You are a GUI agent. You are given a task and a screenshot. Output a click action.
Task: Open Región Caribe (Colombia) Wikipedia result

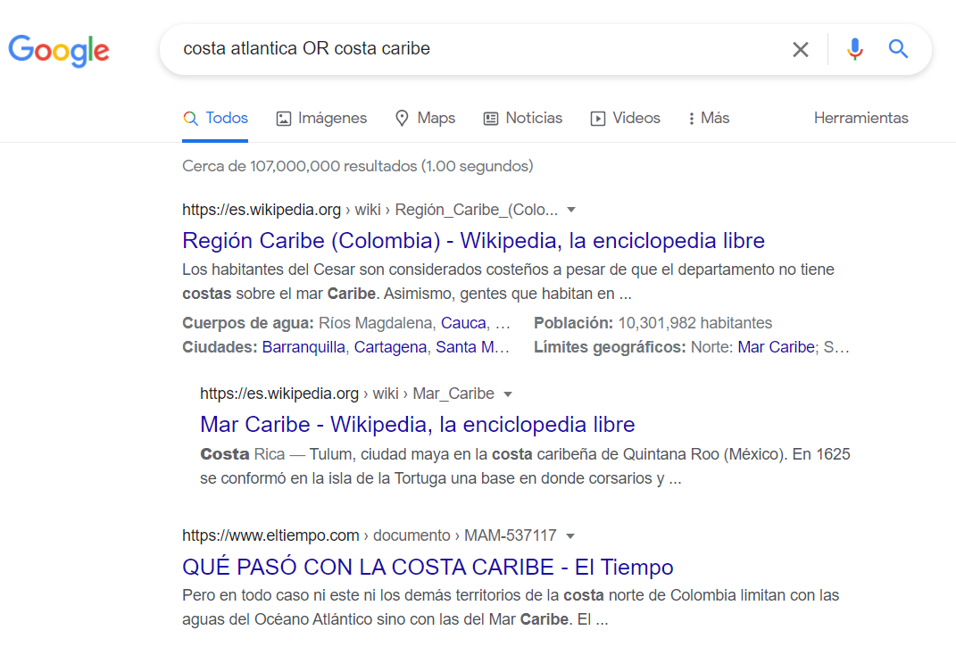pos(473,241)
